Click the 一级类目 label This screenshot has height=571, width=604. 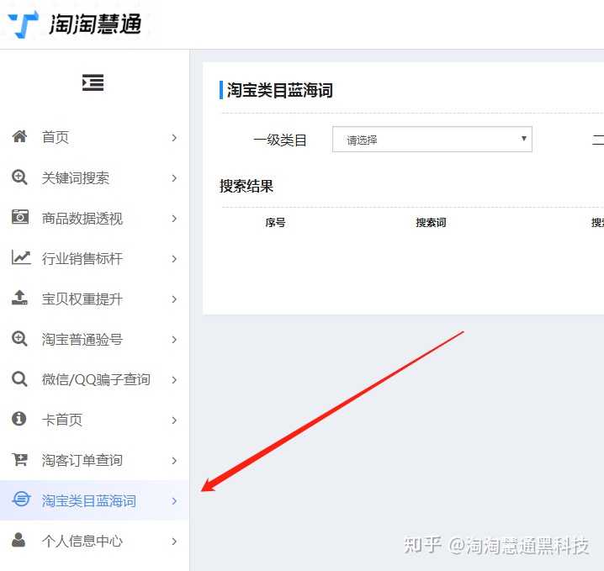point(280,140)
